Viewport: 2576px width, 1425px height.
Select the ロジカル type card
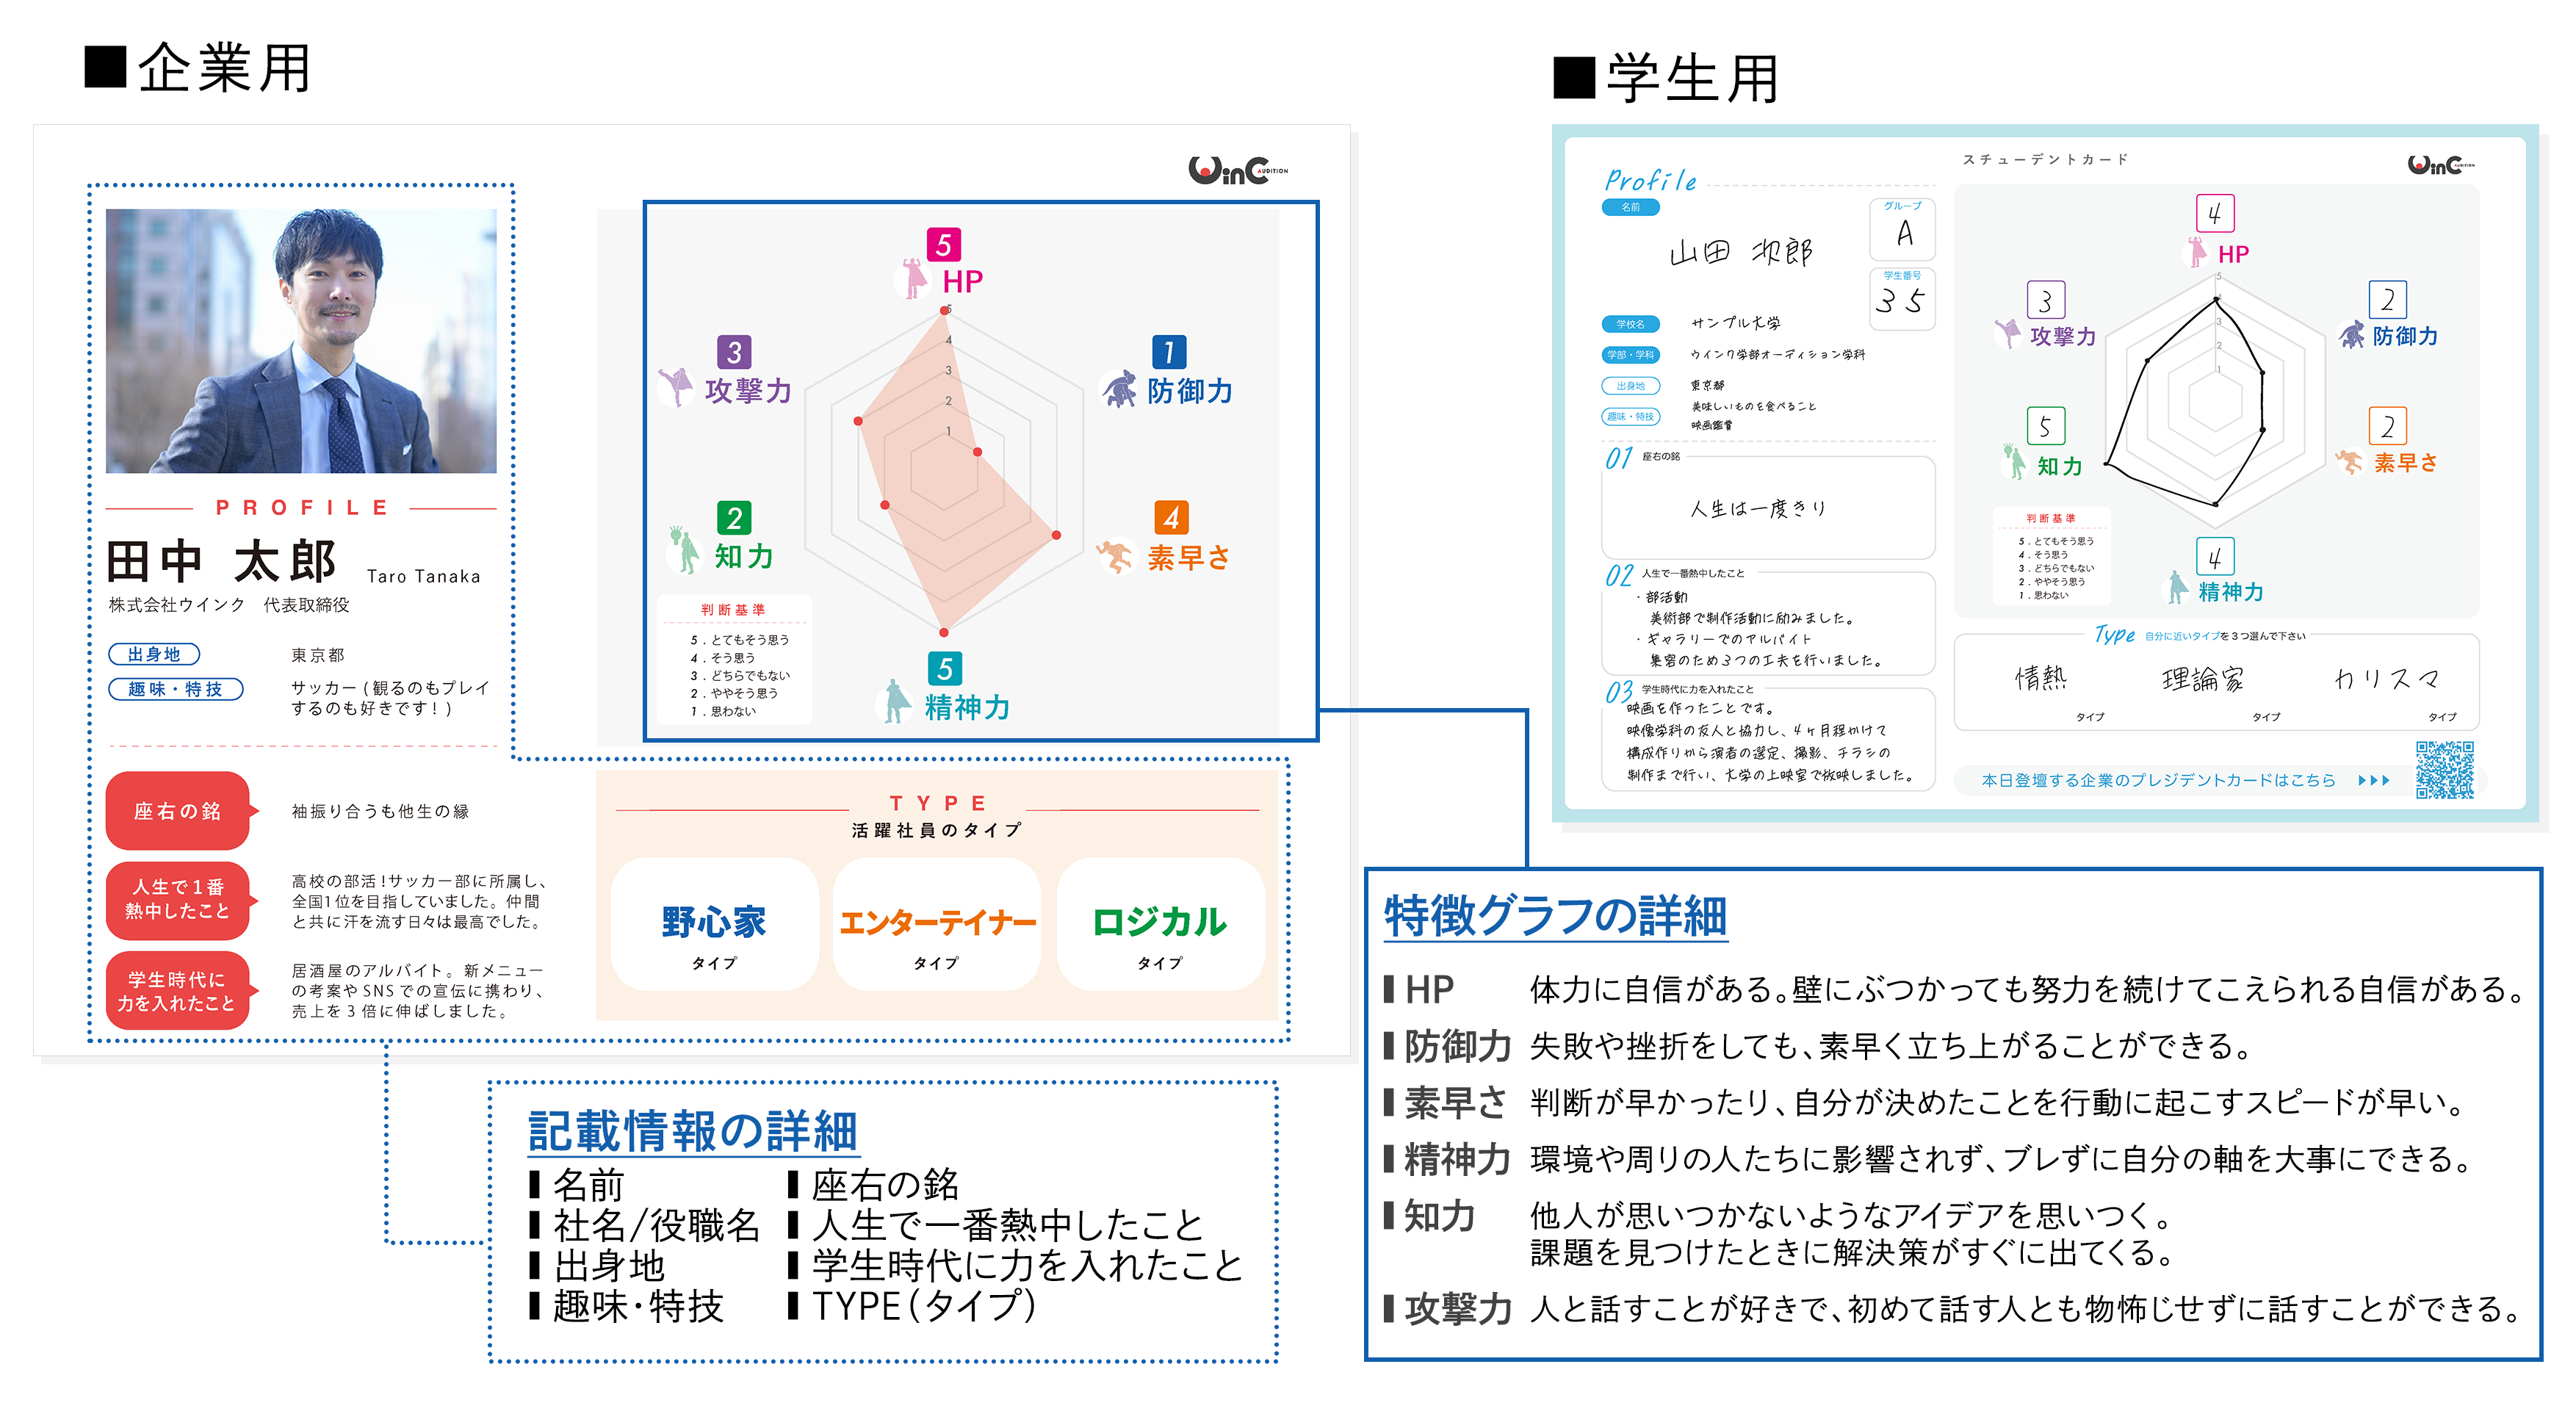[x=1160, y=924]
